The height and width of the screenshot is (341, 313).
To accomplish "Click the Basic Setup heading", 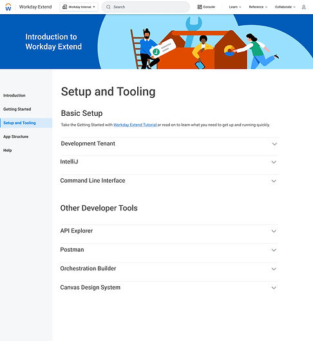I will [x=82, y=113].
